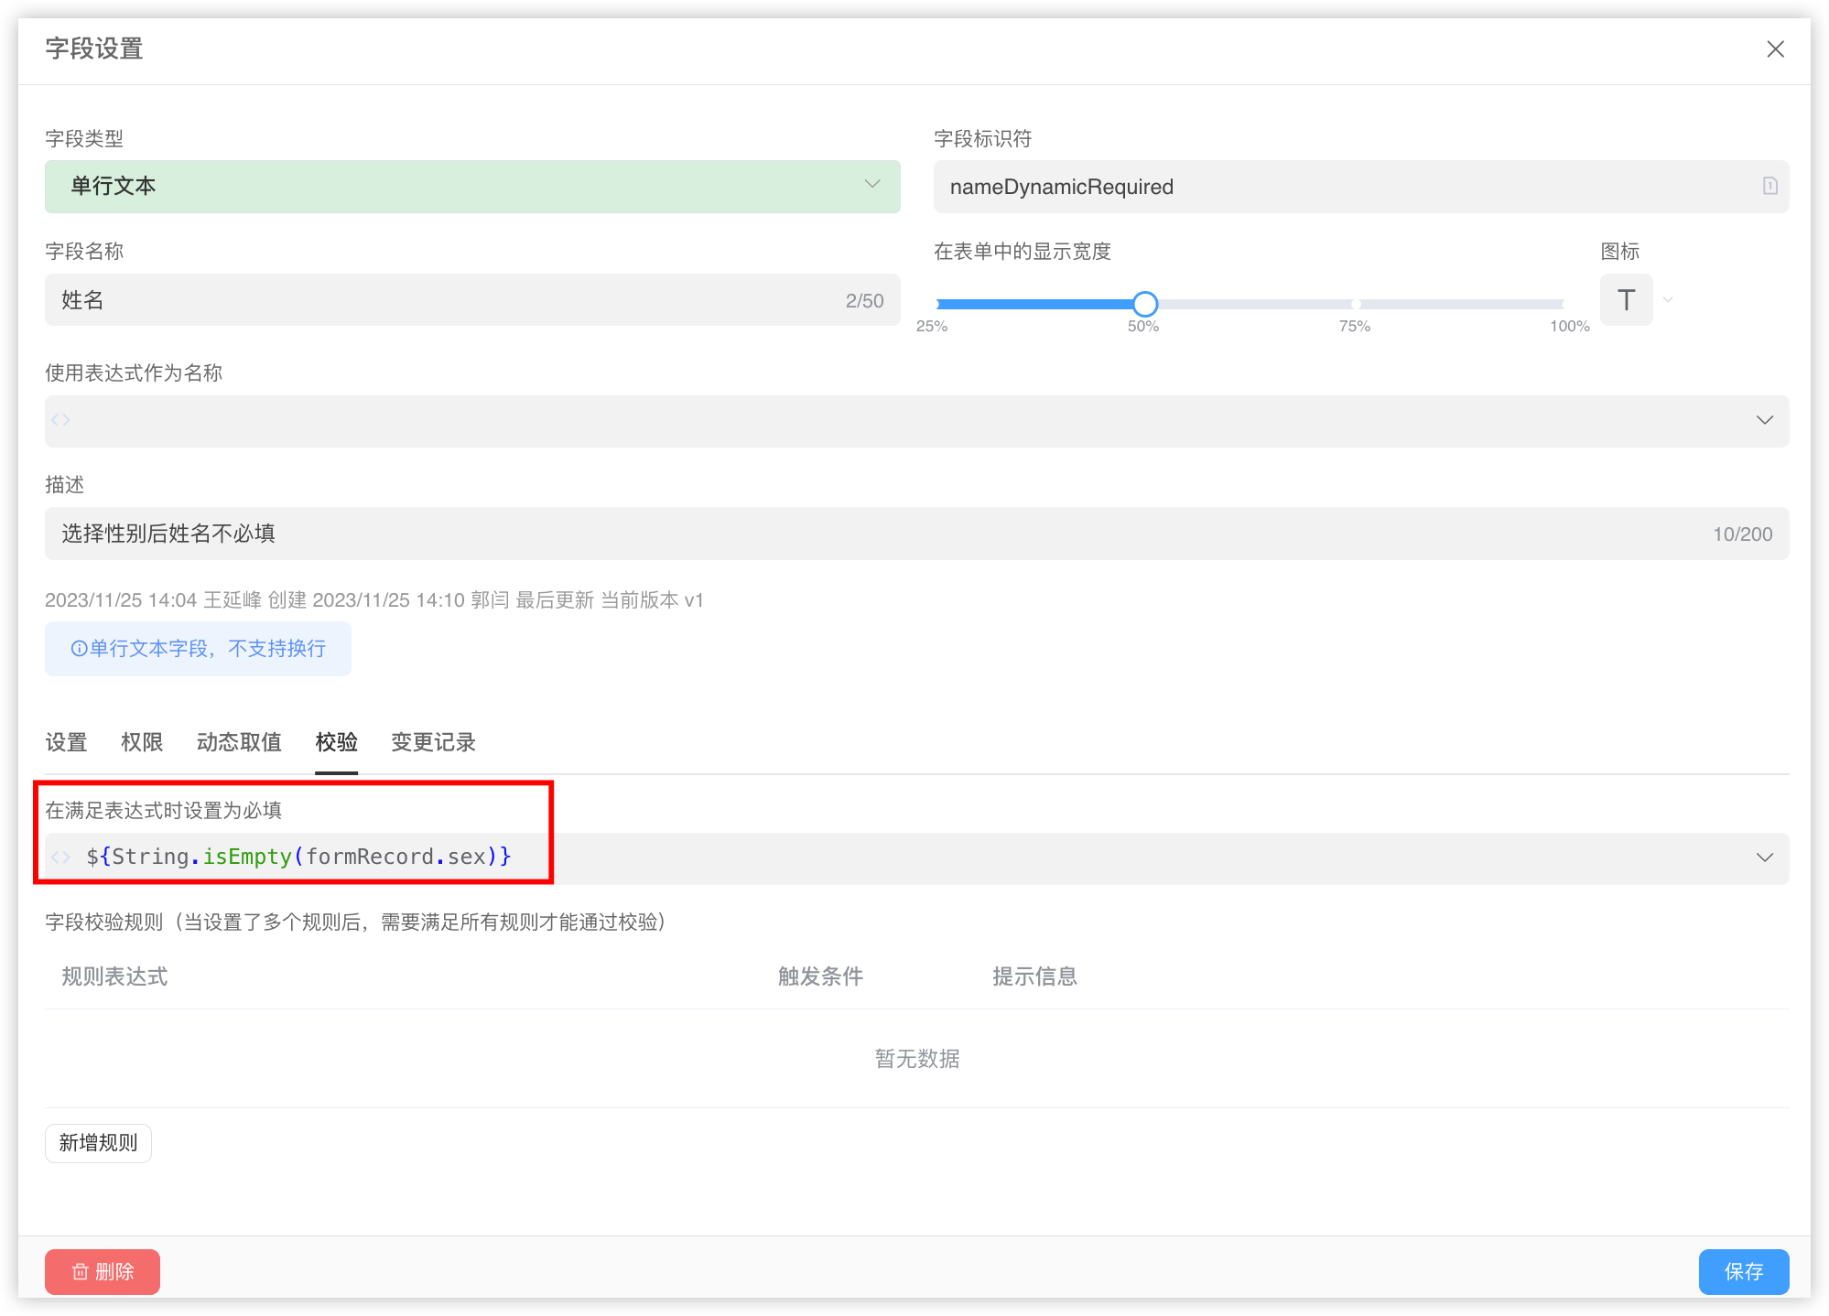
Task: Open the small chevron beside T icon
Action: 1668,300
